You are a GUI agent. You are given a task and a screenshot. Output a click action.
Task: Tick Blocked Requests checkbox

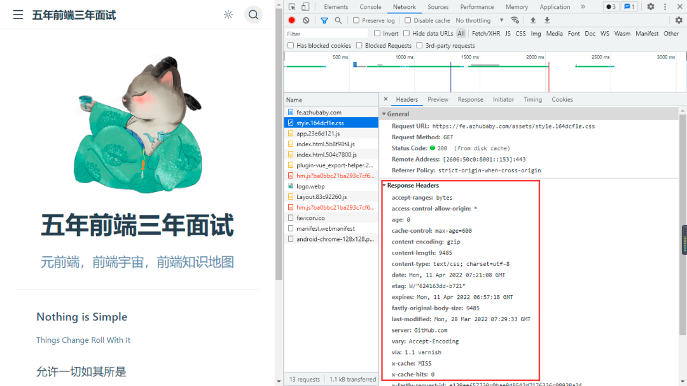pyautogui.click(x=359, y=45)
